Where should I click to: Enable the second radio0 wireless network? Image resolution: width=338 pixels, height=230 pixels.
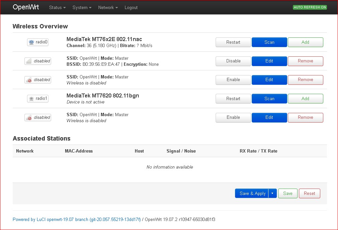[233, 80]
